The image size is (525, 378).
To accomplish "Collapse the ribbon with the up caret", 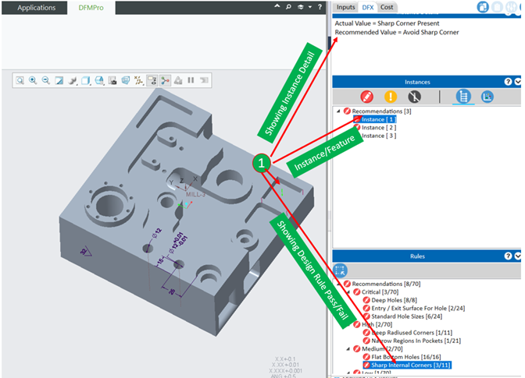I will pos(277,6).
